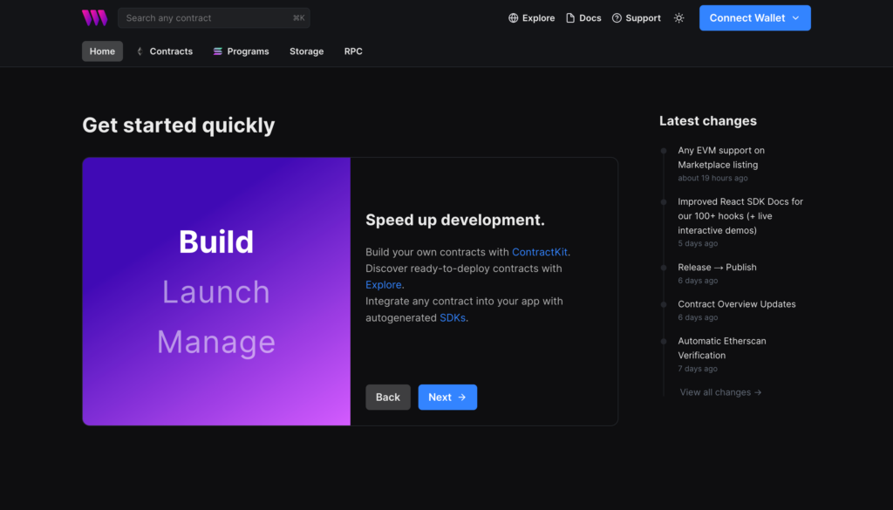Click the Next button
The width and height of the screenshot is (893, 510).
(x=447, y=398)
